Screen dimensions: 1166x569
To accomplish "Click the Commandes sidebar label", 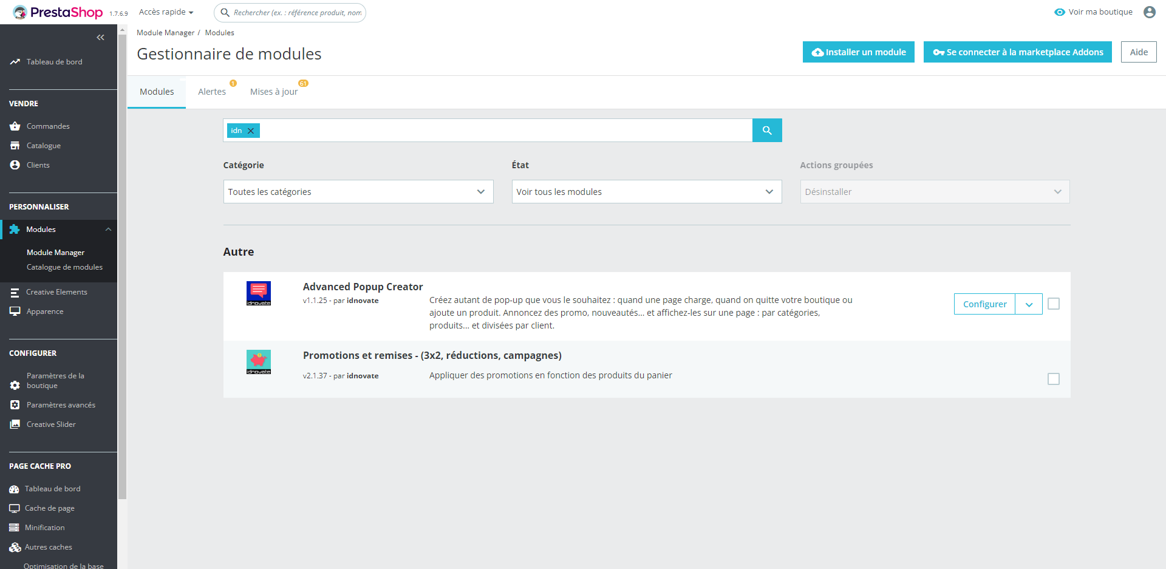I will pos(48,126).
